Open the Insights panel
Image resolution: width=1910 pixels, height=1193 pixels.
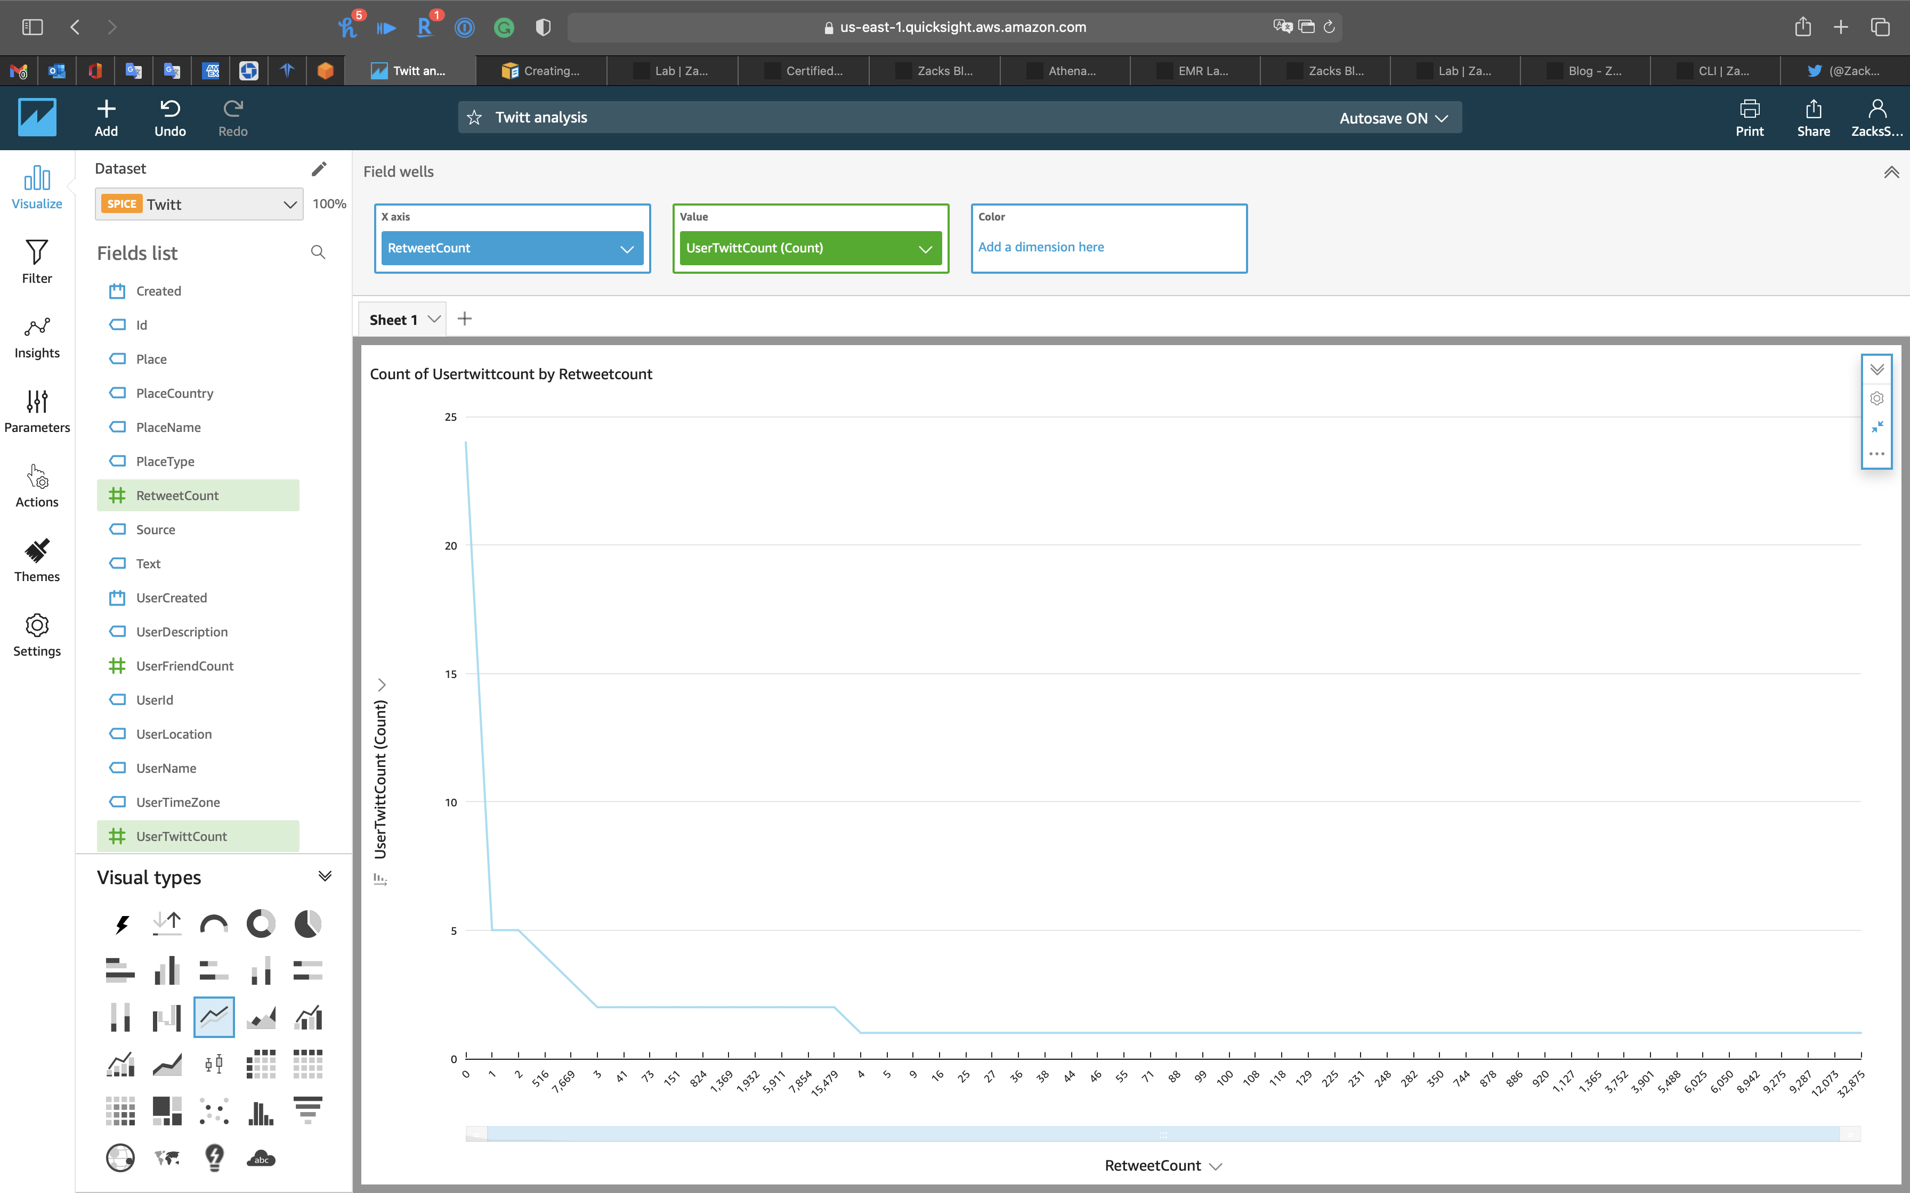tap(36, 336)
